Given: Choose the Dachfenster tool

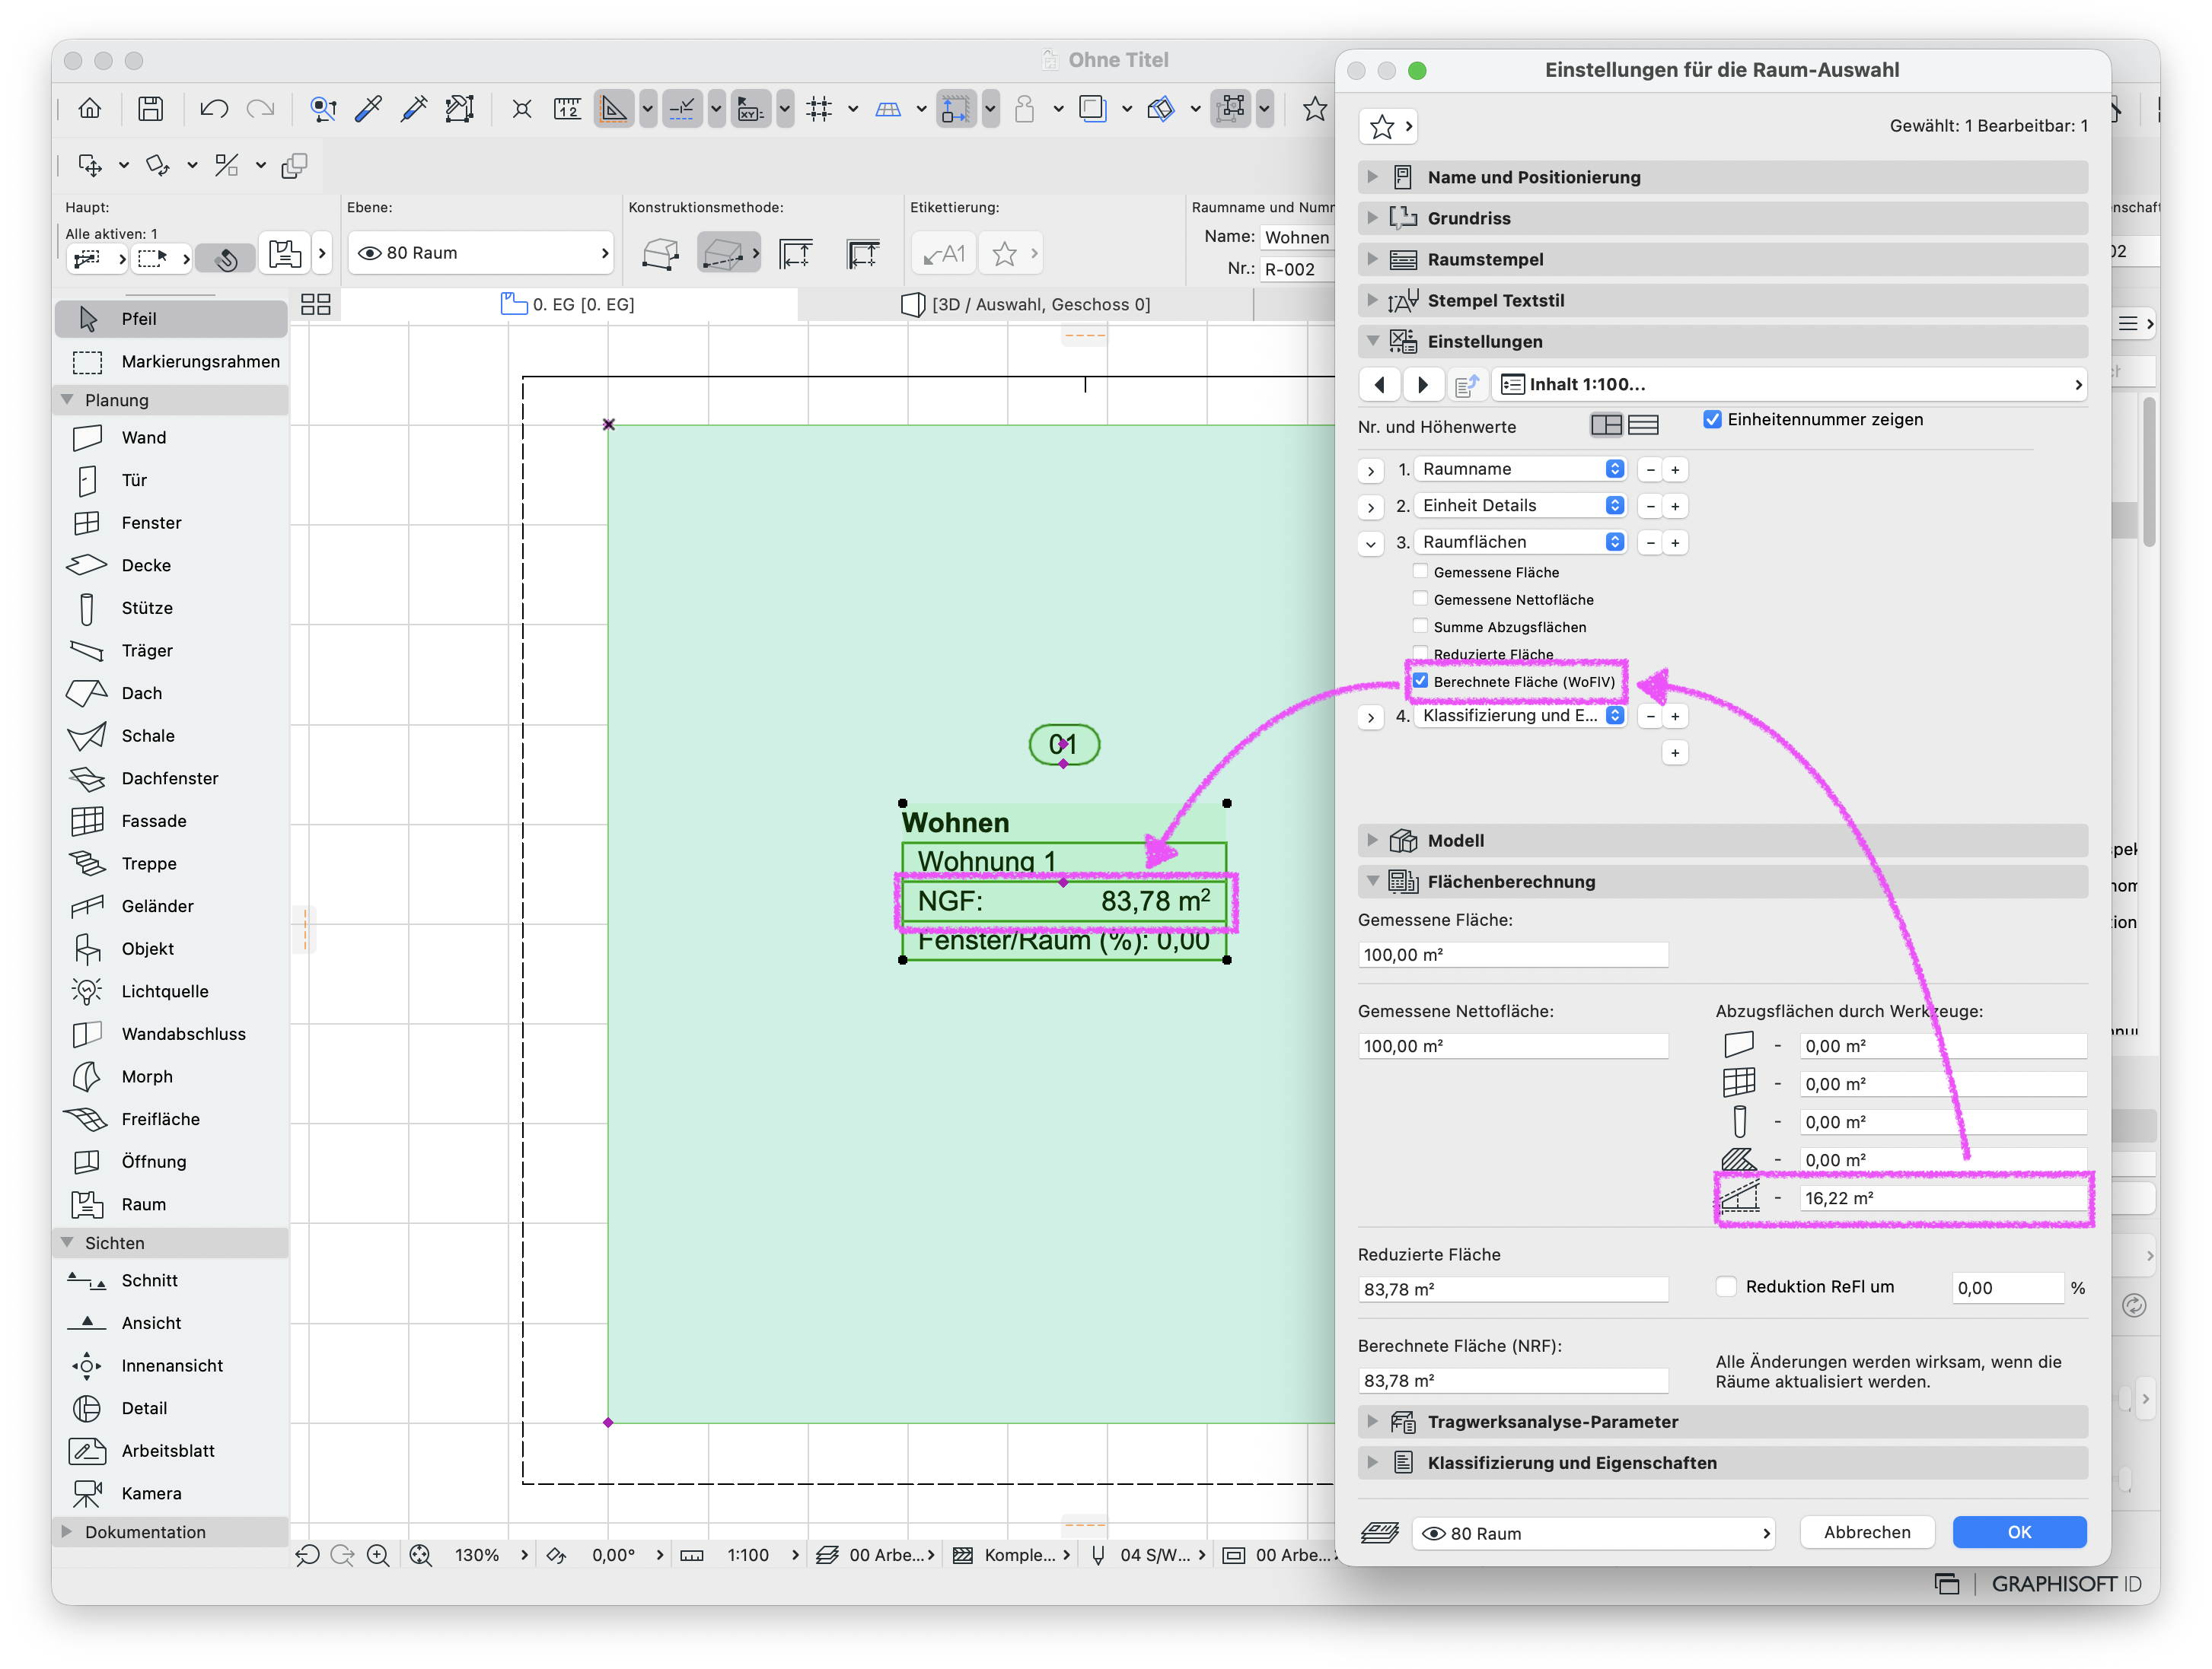Looking at the screenshot, I should (170, 778).
